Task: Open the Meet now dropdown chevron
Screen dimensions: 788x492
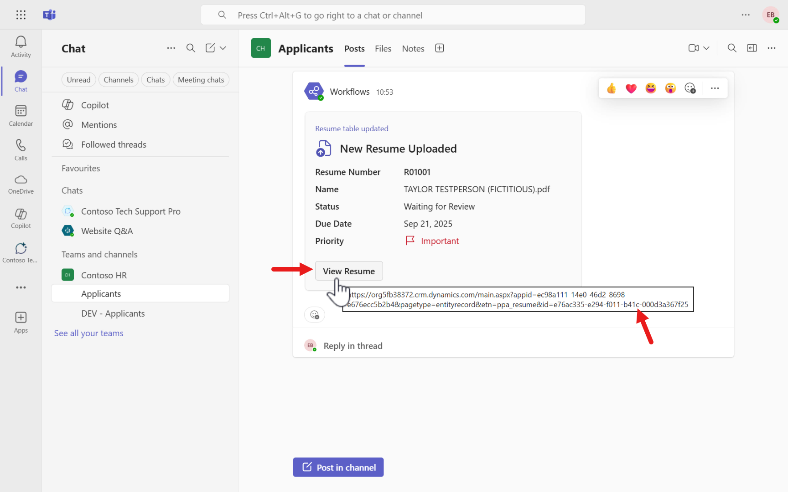Action: tap(706, 48)
